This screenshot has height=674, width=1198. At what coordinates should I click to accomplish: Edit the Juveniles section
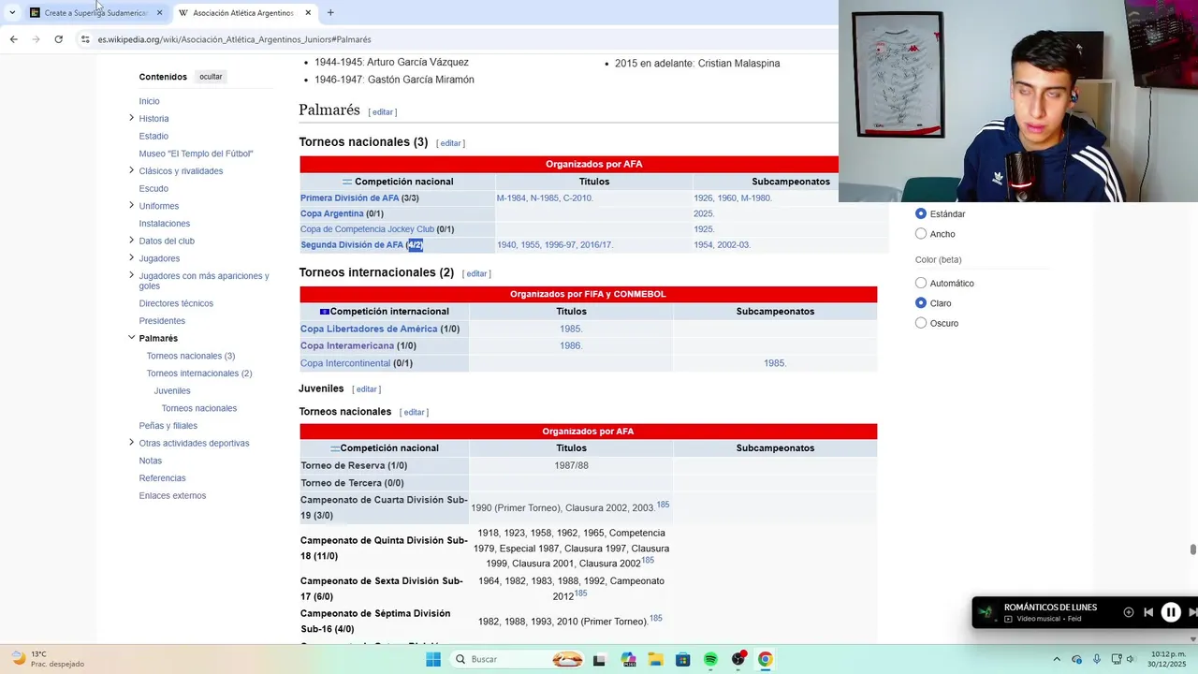[x=366, y=389]
